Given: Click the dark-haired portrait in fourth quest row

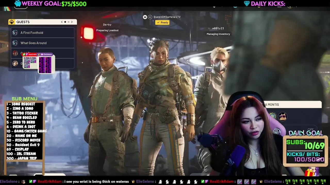Looking at the screenshot, I should click(15, 63).
